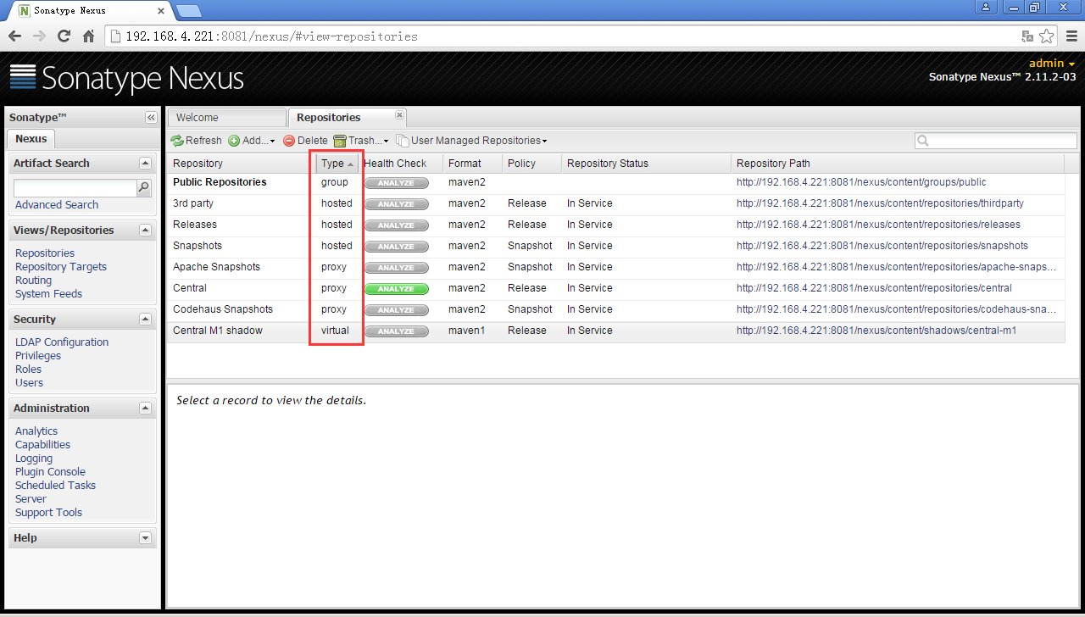
Task: Collapse the Artifact Search section
Action: [145, 163]
